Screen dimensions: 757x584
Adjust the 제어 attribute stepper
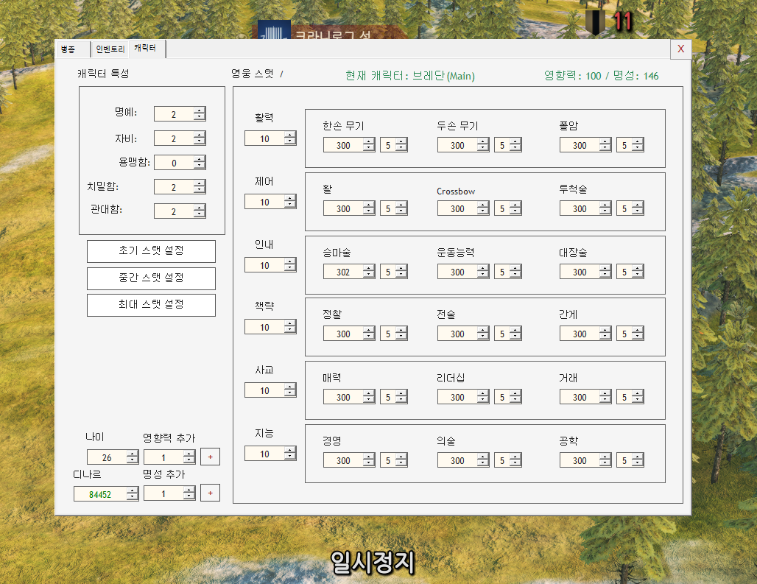click(289, 201)
